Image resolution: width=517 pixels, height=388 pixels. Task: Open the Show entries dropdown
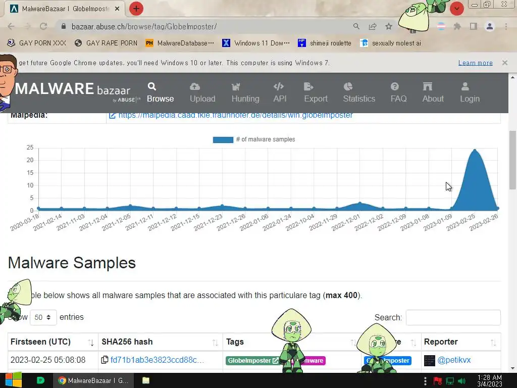click(x=43, y=317)
